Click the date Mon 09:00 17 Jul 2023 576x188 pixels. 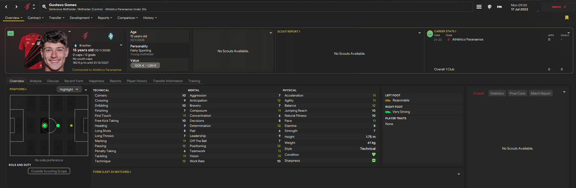pyautogui.click(x=519, y=7)
